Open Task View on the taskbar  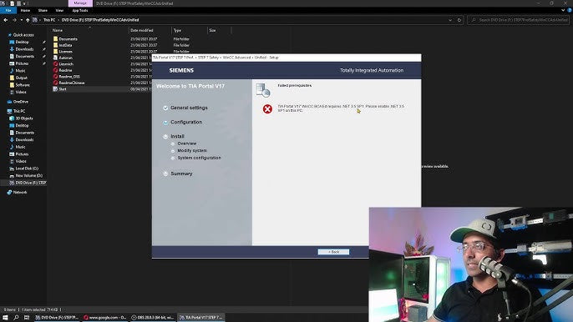(x=27, y=318)
